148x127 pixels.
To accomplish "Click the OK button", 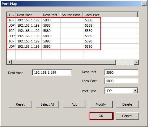I will coord(101,116).
